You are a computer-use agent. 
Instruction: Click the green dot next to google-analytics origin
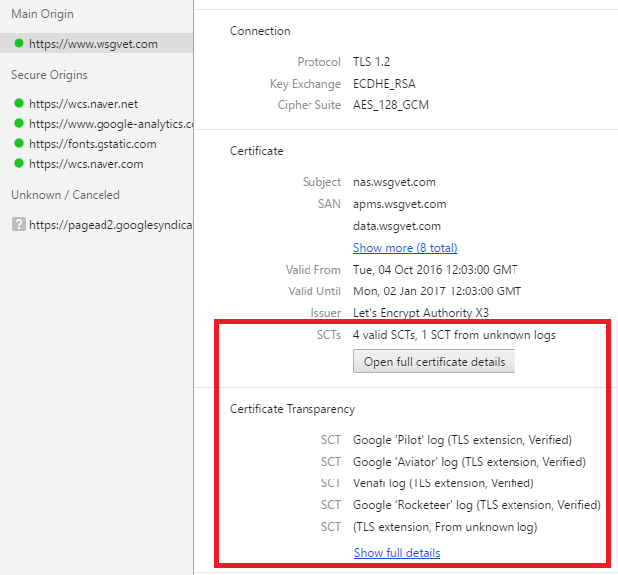(x=19, y=124)
